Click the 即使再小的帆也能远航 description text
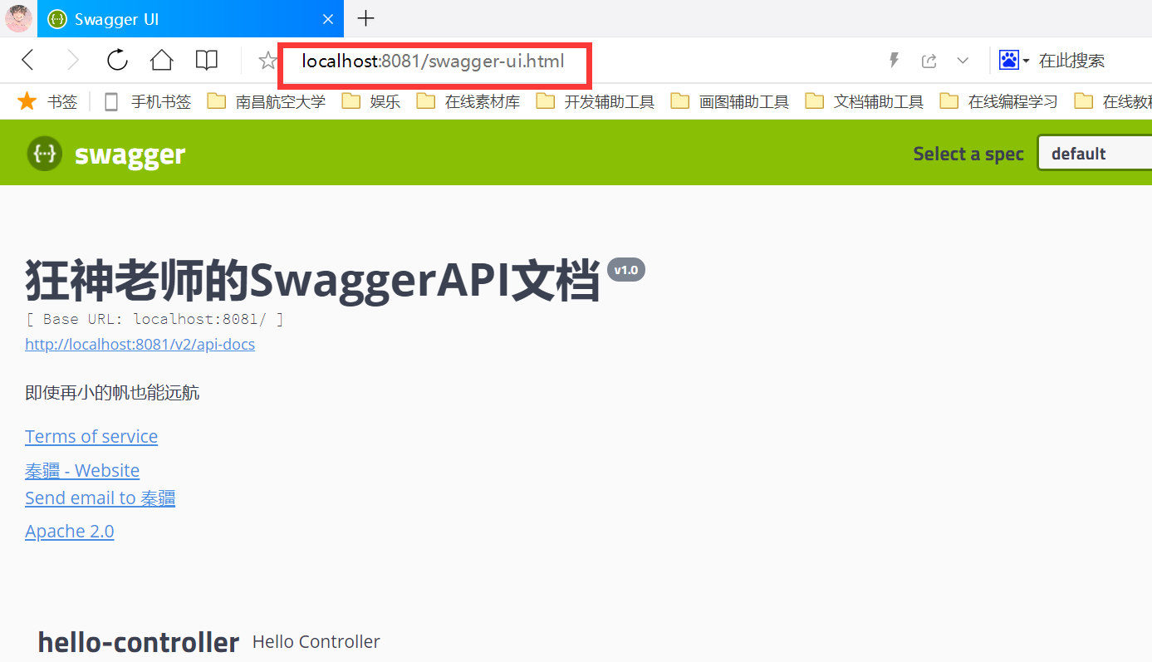 (x=112, y=393)
